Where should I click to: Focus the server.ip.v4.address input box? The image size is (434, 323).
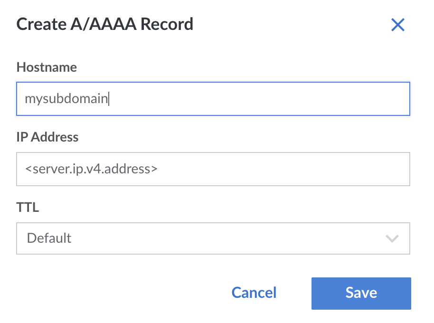pos(214,169)
